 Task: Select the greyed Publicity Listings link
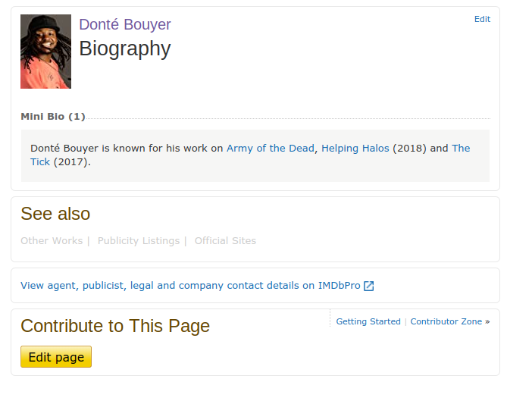coord(139,240)
